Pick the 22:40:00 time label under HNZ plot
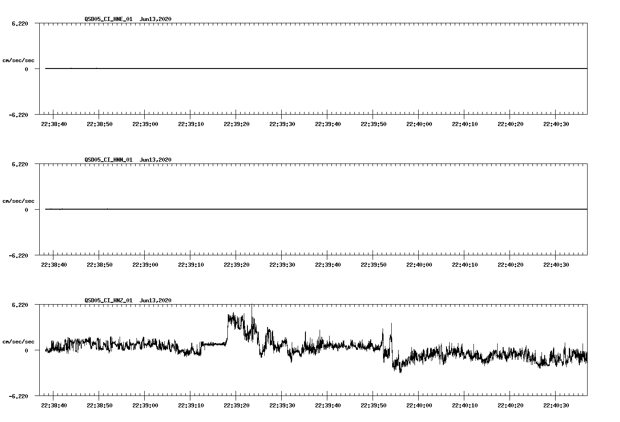Viewport: 620px width, 422px height. click(x=419, y=406)
